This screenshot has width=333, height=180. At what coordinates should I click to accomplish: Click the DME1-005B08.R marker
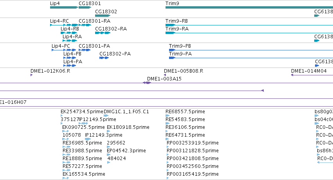(165, 75)
